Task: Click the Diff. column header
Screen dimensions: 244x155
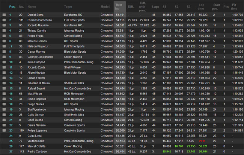Action: click(131, 7)
